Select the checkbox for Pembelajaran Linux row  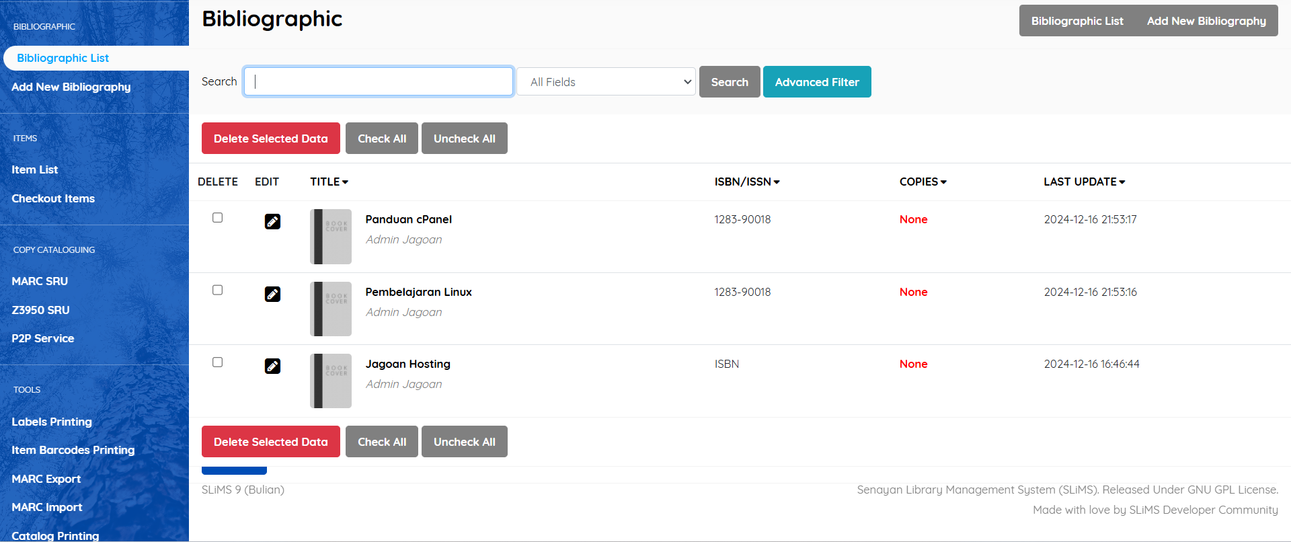pyautogui.click(x=217, y=290)
